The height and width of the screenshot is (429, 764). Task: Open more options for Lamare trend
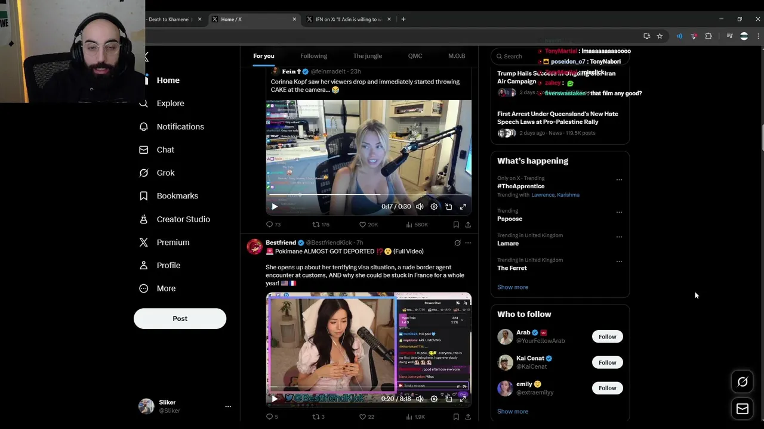pyautogui.click(x=619, y=237)
